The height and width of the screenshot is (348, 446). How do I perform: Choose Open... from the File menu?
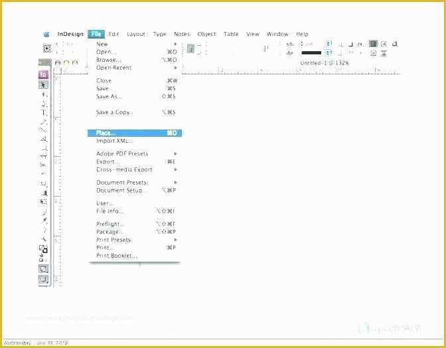(135, 52)
